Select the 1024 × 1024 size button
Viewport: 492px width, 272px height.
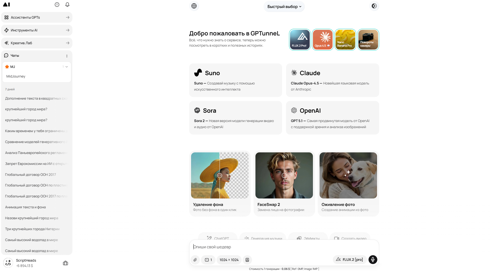[229, 260]
